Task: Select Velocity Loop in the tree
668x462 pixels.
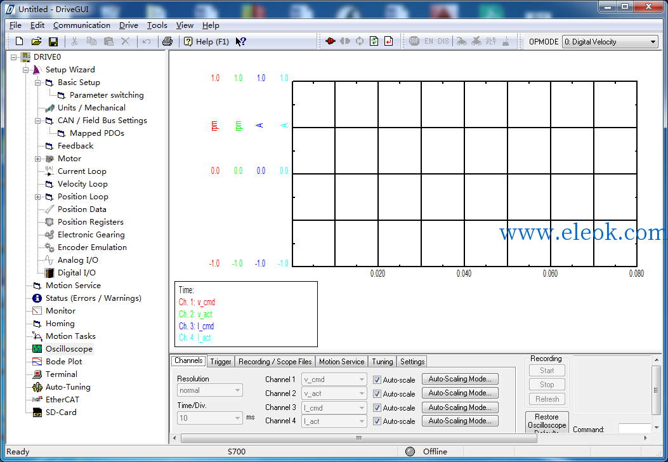Action: [82, 184]
